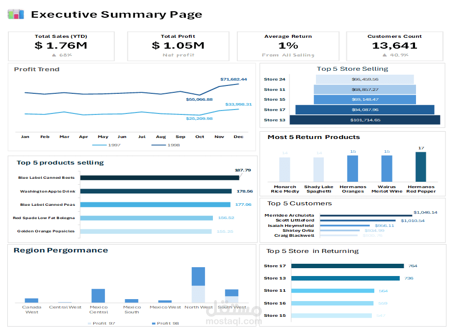Click the Central West axis label
The width and height of the screenshot is (468, 333).
(x=65, y=307)
